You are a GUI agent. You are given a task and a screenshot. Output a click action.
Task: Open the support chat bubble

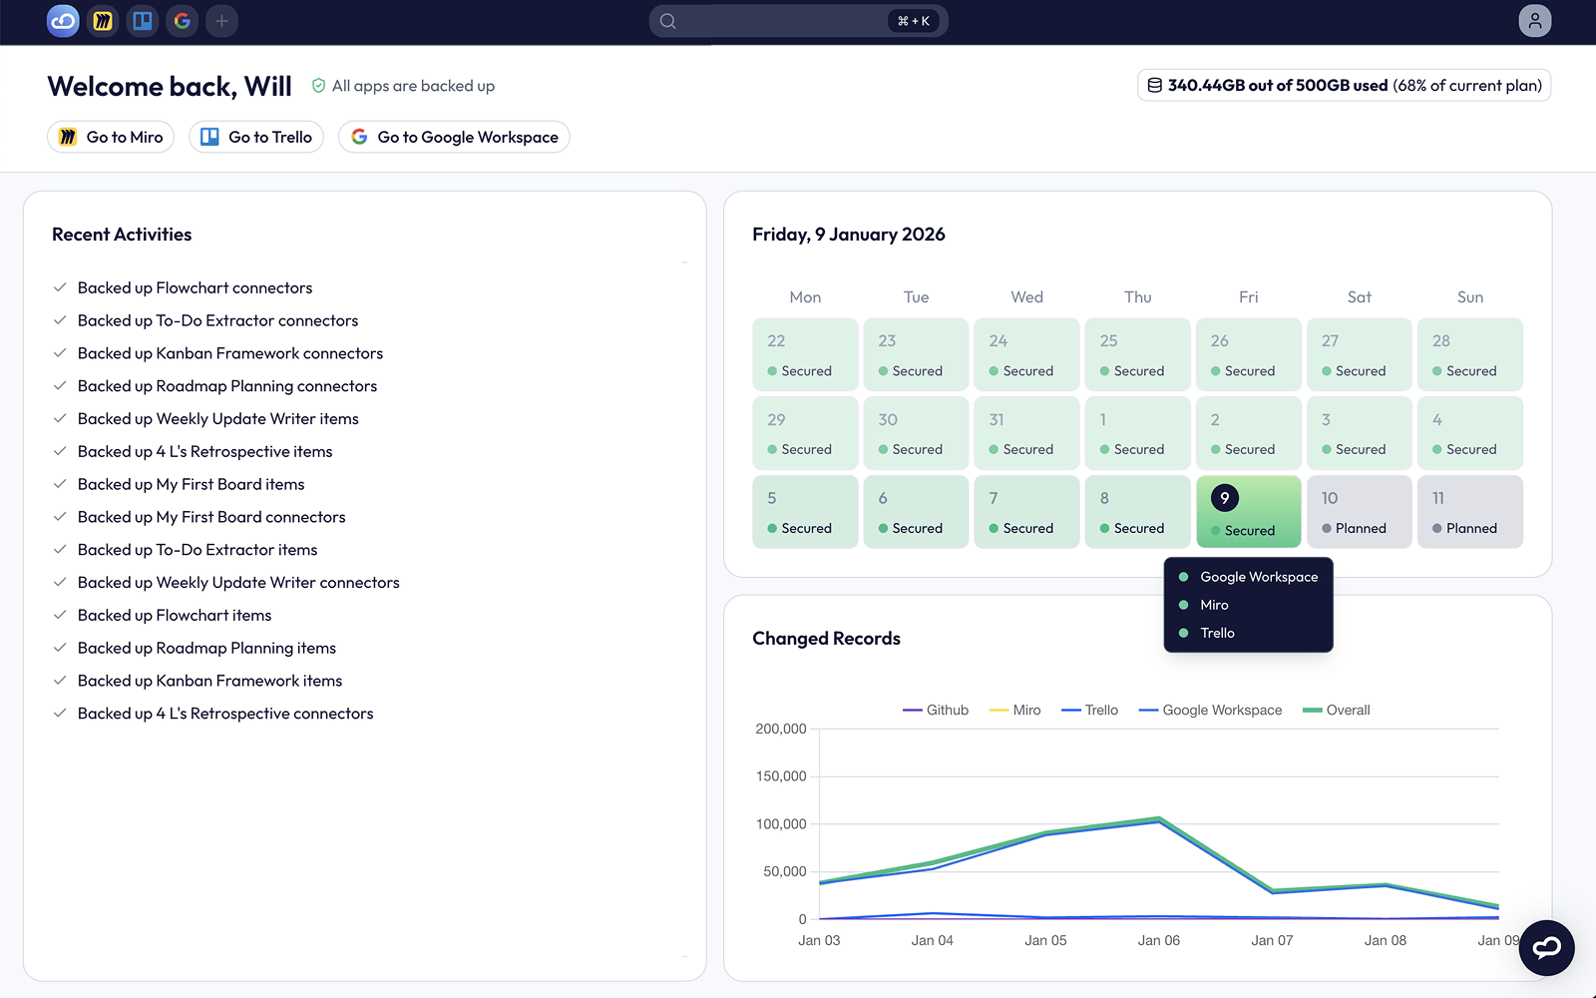point(1546,948)
